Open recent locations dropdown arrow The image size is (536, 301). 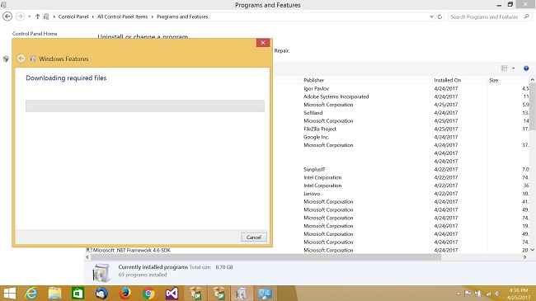click(x=30, y=16)
